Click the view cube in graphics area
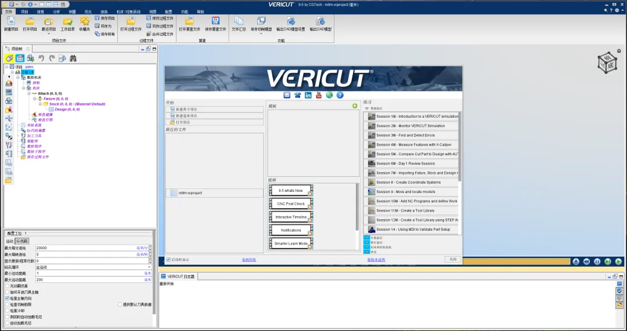 607,63
